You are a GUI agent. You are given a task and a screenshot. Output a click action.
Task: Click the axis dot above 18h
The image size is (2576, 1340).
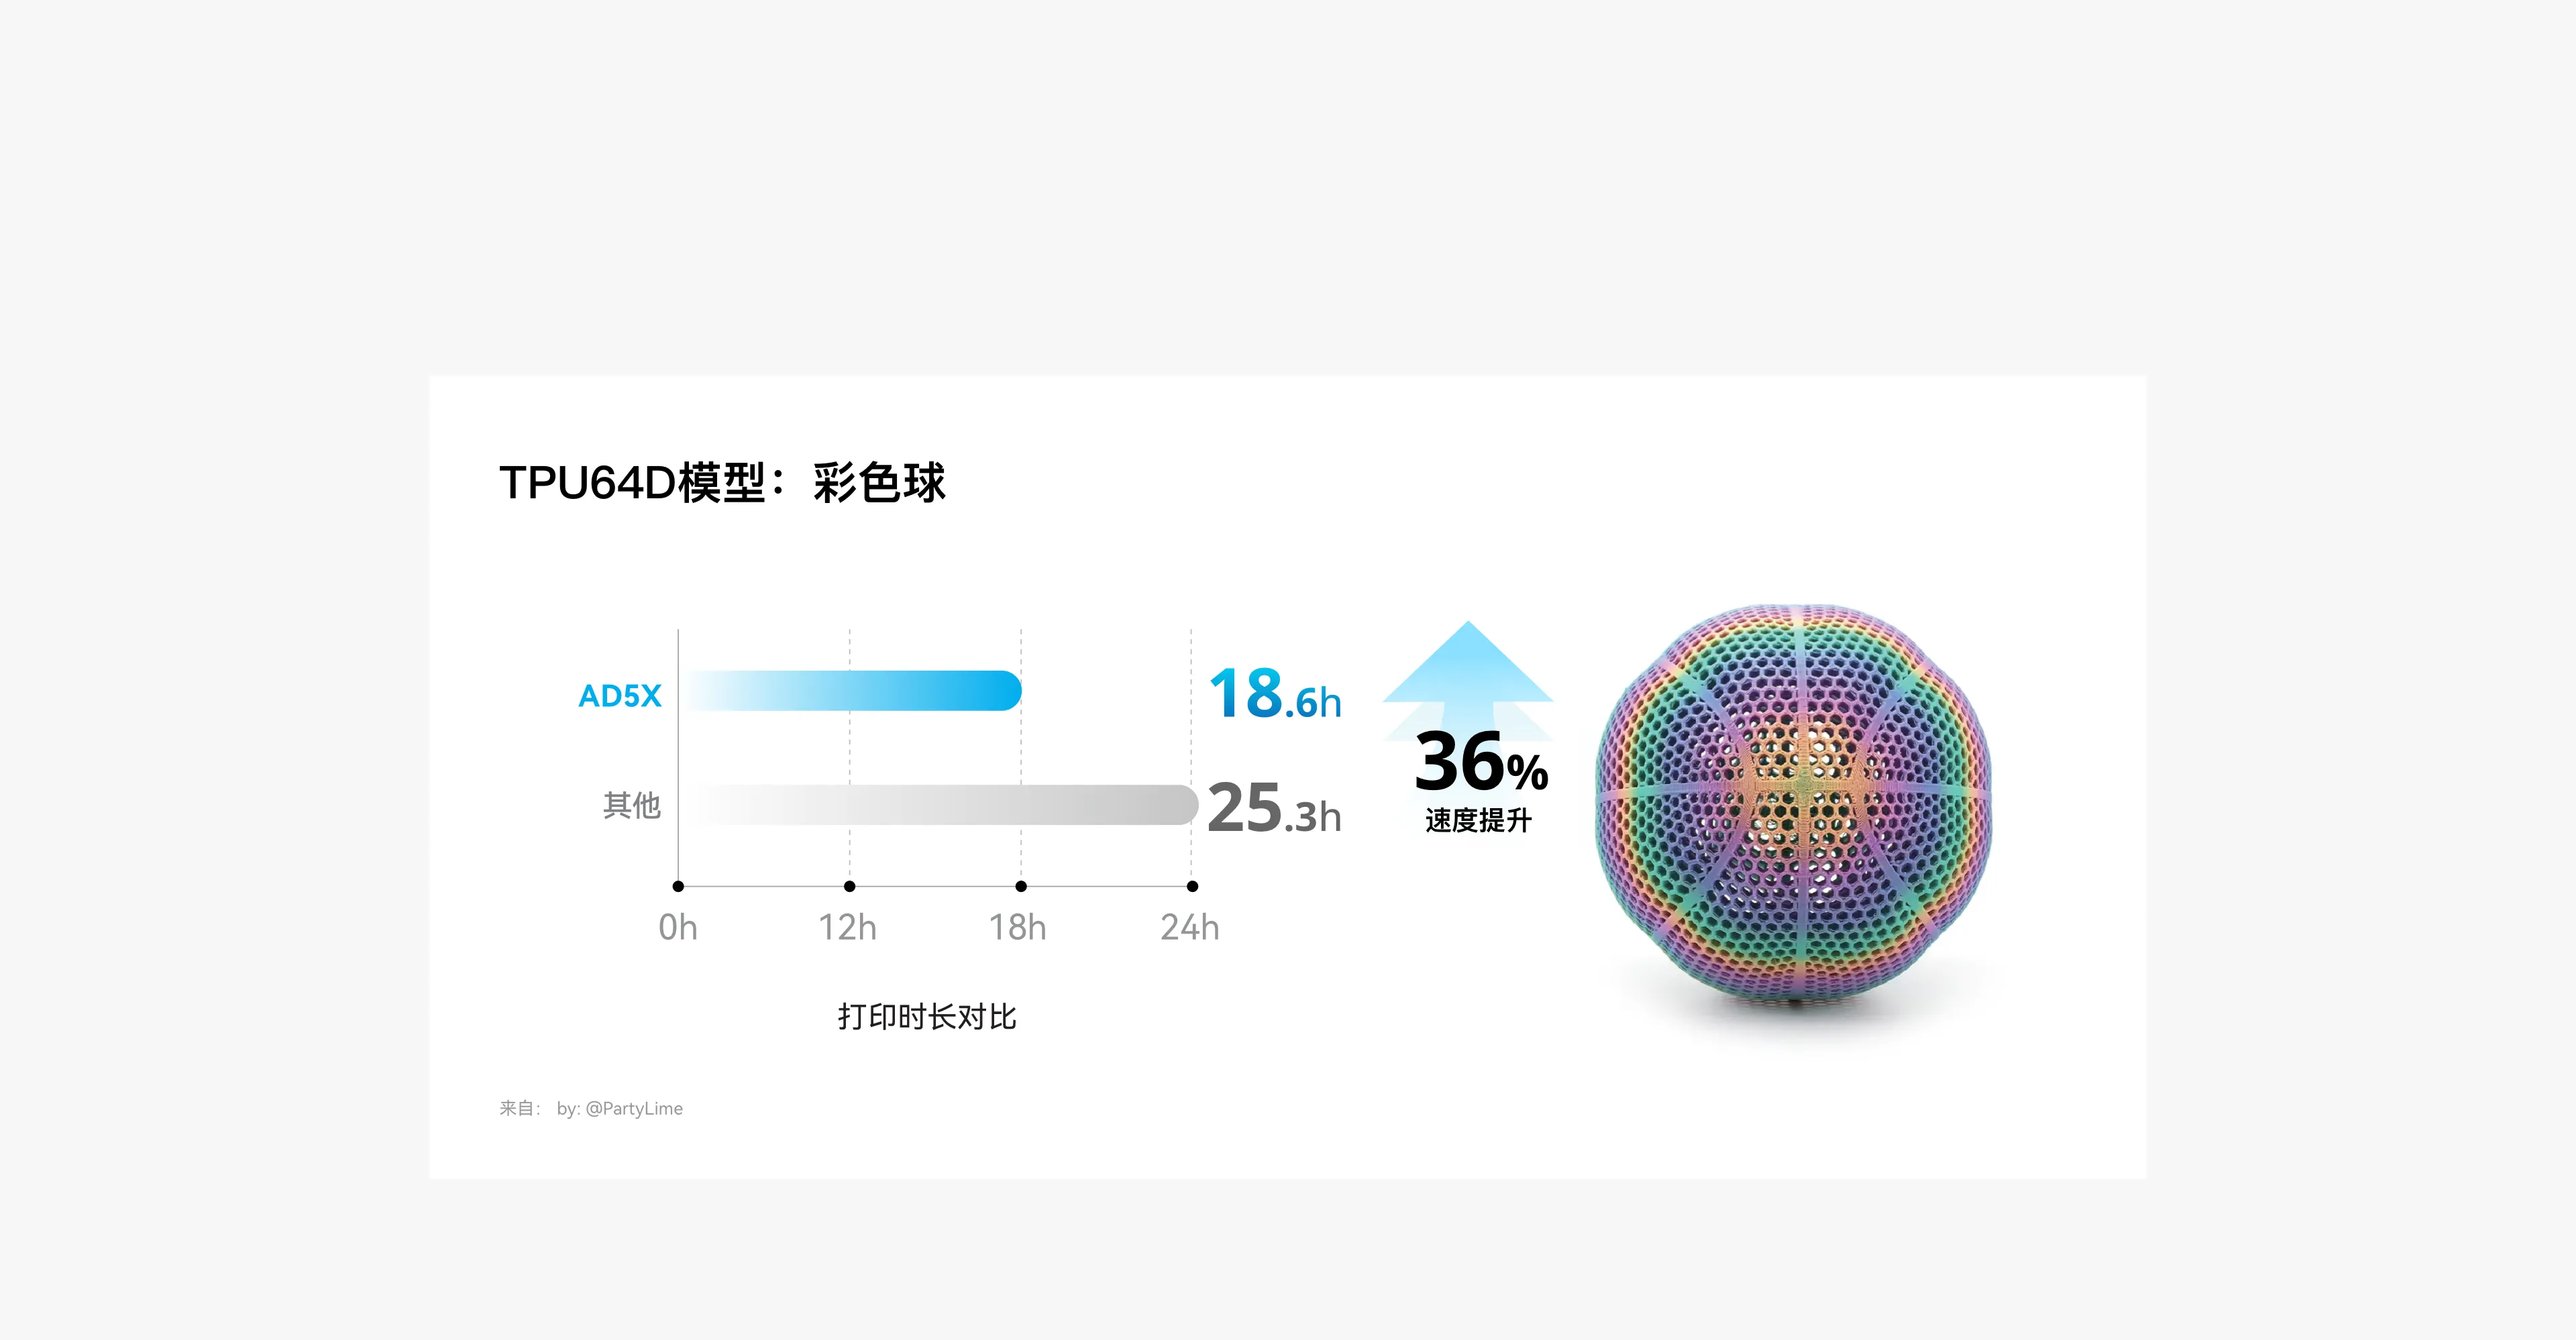[x=1021, y=886]
